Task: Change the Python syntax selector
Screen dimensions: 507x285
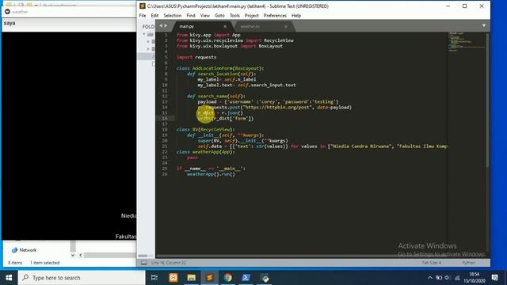Action: tap(468, 263)
